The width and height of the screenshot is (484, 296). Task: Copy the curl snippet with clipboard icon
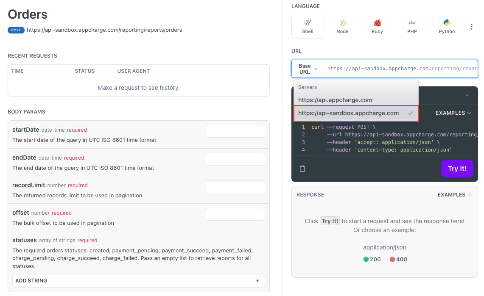click(x=302, y=169)
